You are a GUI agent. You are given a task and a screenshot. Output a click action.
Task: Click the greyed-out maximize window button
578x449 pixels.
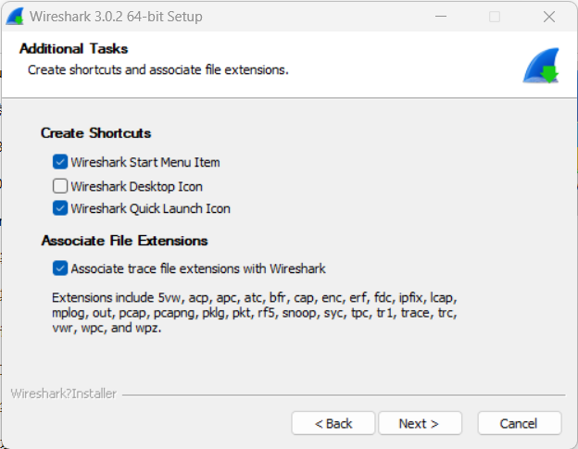[495, 17]
